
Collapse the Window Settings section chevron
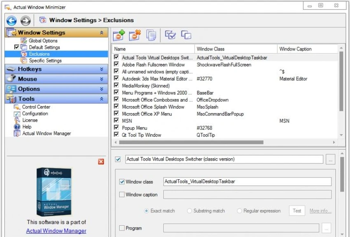[x=102, y=33]
